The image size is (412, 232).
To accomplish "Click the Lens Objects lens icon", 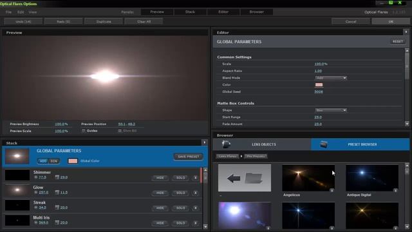I will pos(226,144).
